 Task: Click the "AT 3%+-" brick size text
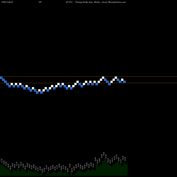click(70, 2)
